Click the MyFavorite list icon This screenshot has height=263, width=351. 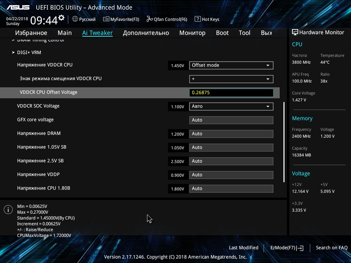[106, 19]
